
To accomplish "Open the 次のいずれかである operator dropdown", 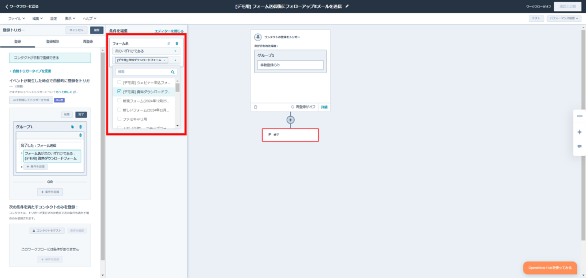I will [146, 51].
